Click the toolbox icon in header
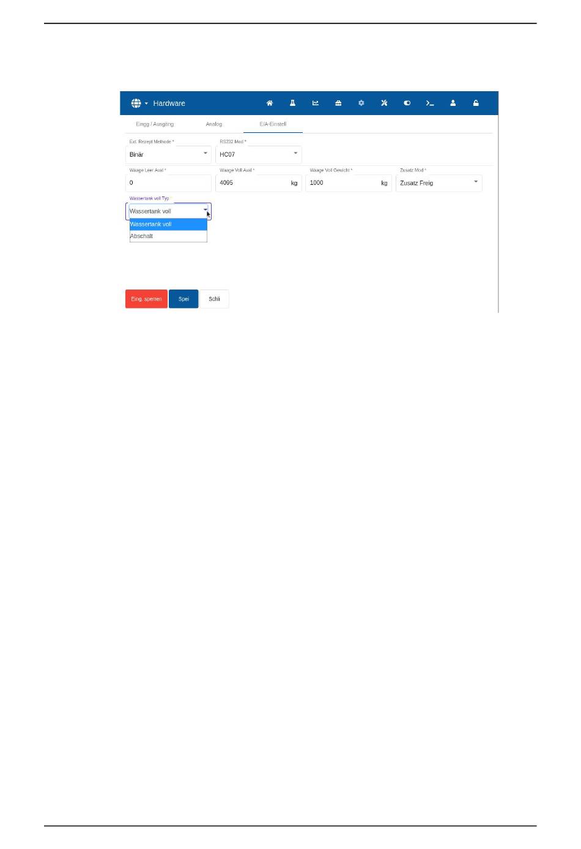The height and width of the screenshot is (849, 581). click(x=338, y=103)
